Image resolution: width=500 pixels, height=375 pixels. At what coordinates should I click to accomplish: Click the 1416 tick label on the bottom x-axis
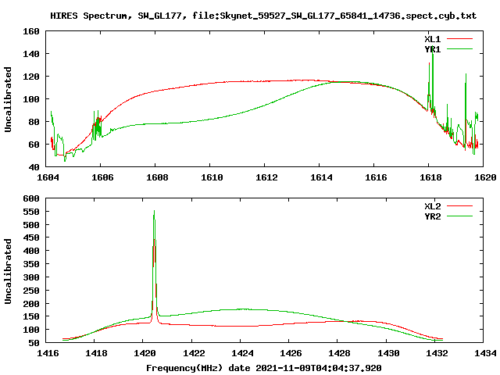click(x=48, y=353)
